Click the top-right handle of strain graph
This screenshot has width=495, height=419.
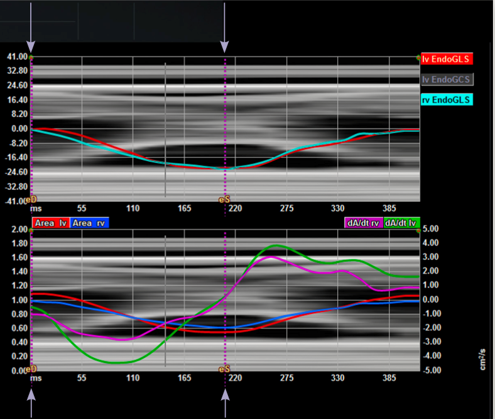tap(418, 57)
